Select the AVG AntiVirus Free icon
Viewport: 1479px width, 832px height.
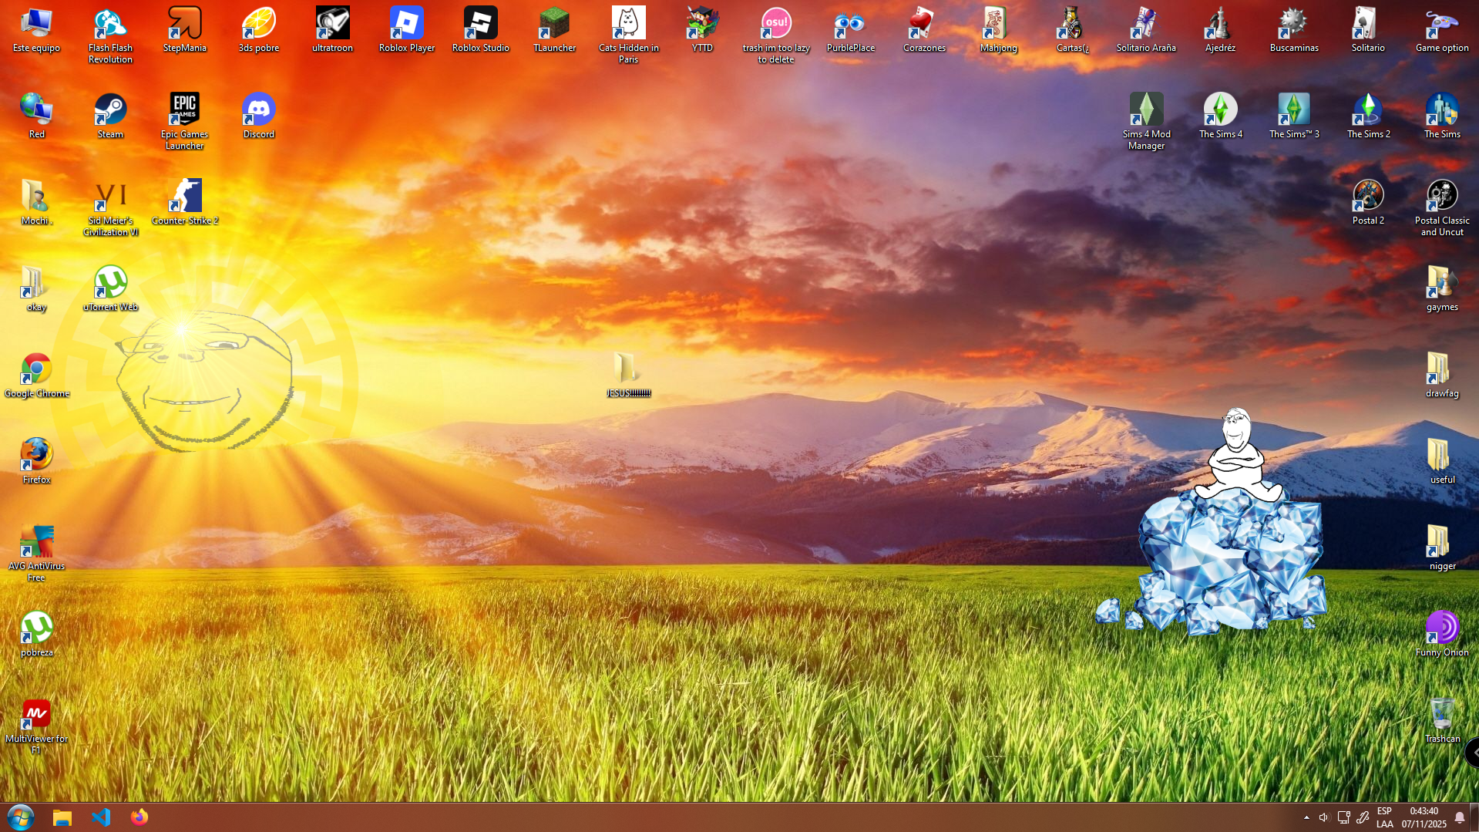coord(36,542)
